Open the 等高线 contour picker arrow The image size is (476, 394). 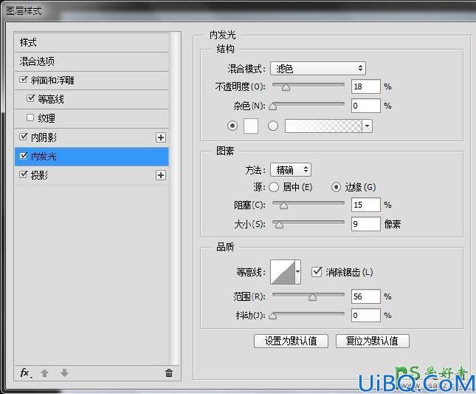coord(298,272)
